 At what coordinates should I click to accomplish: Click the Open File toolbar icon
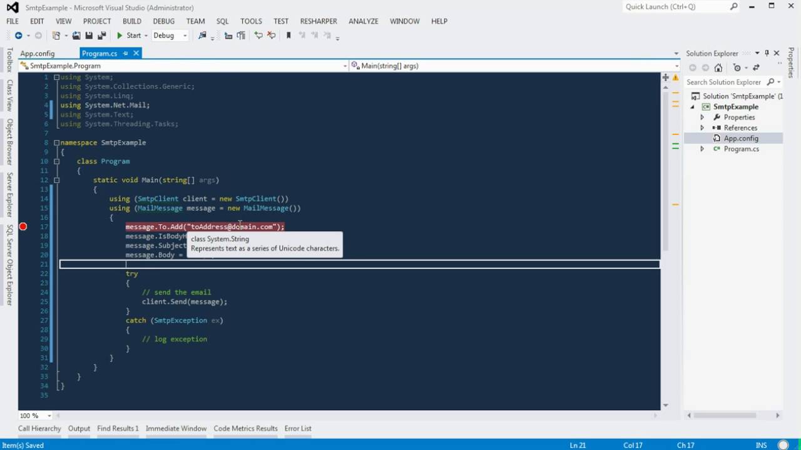coord(76,36)
